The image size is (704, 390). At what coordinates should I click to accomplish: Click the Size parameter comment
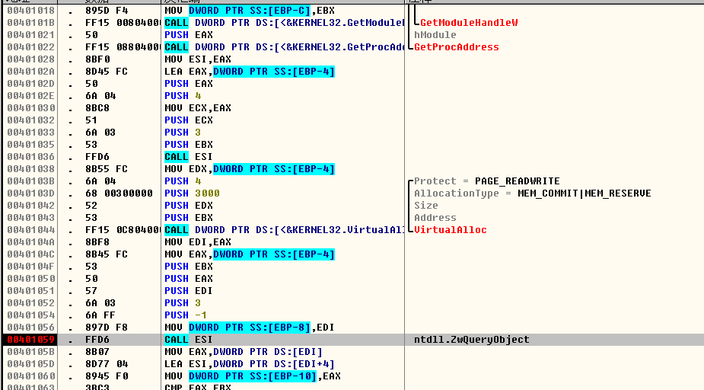[x=426, y=206]
